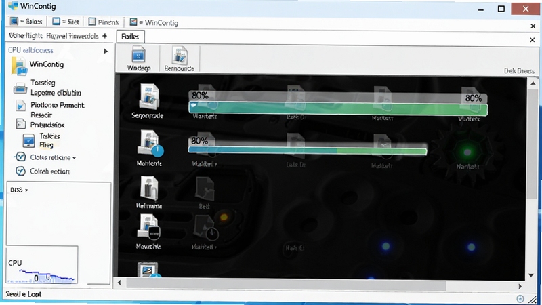Click the WinContig toolbar item
The height and width of the screenshot is (305, 542).
tap(154, 22)
